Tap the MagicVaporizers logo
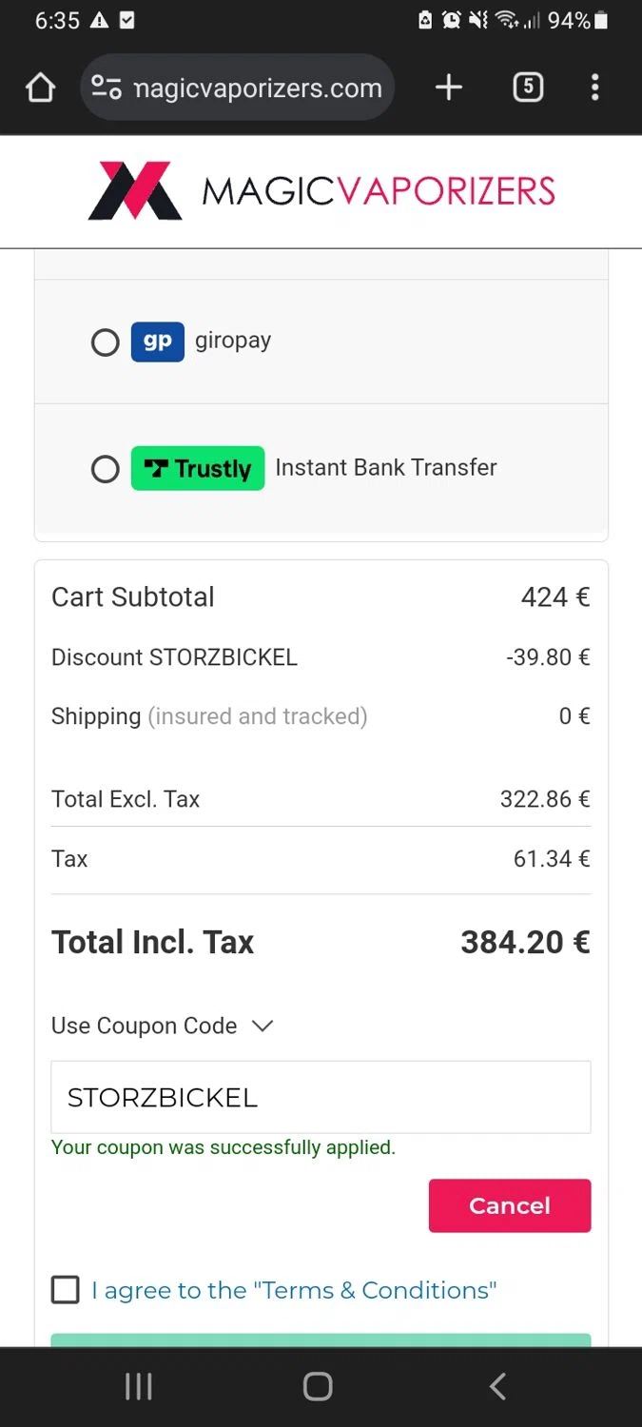The height and width of the screenshot is (1427, 642). point(321,190)
